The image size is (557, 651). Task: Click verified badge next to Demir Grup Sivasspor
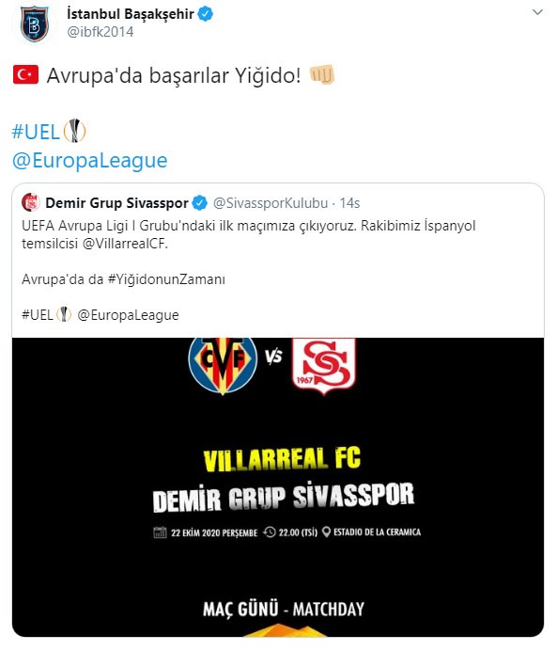click(x=200, y=203)
